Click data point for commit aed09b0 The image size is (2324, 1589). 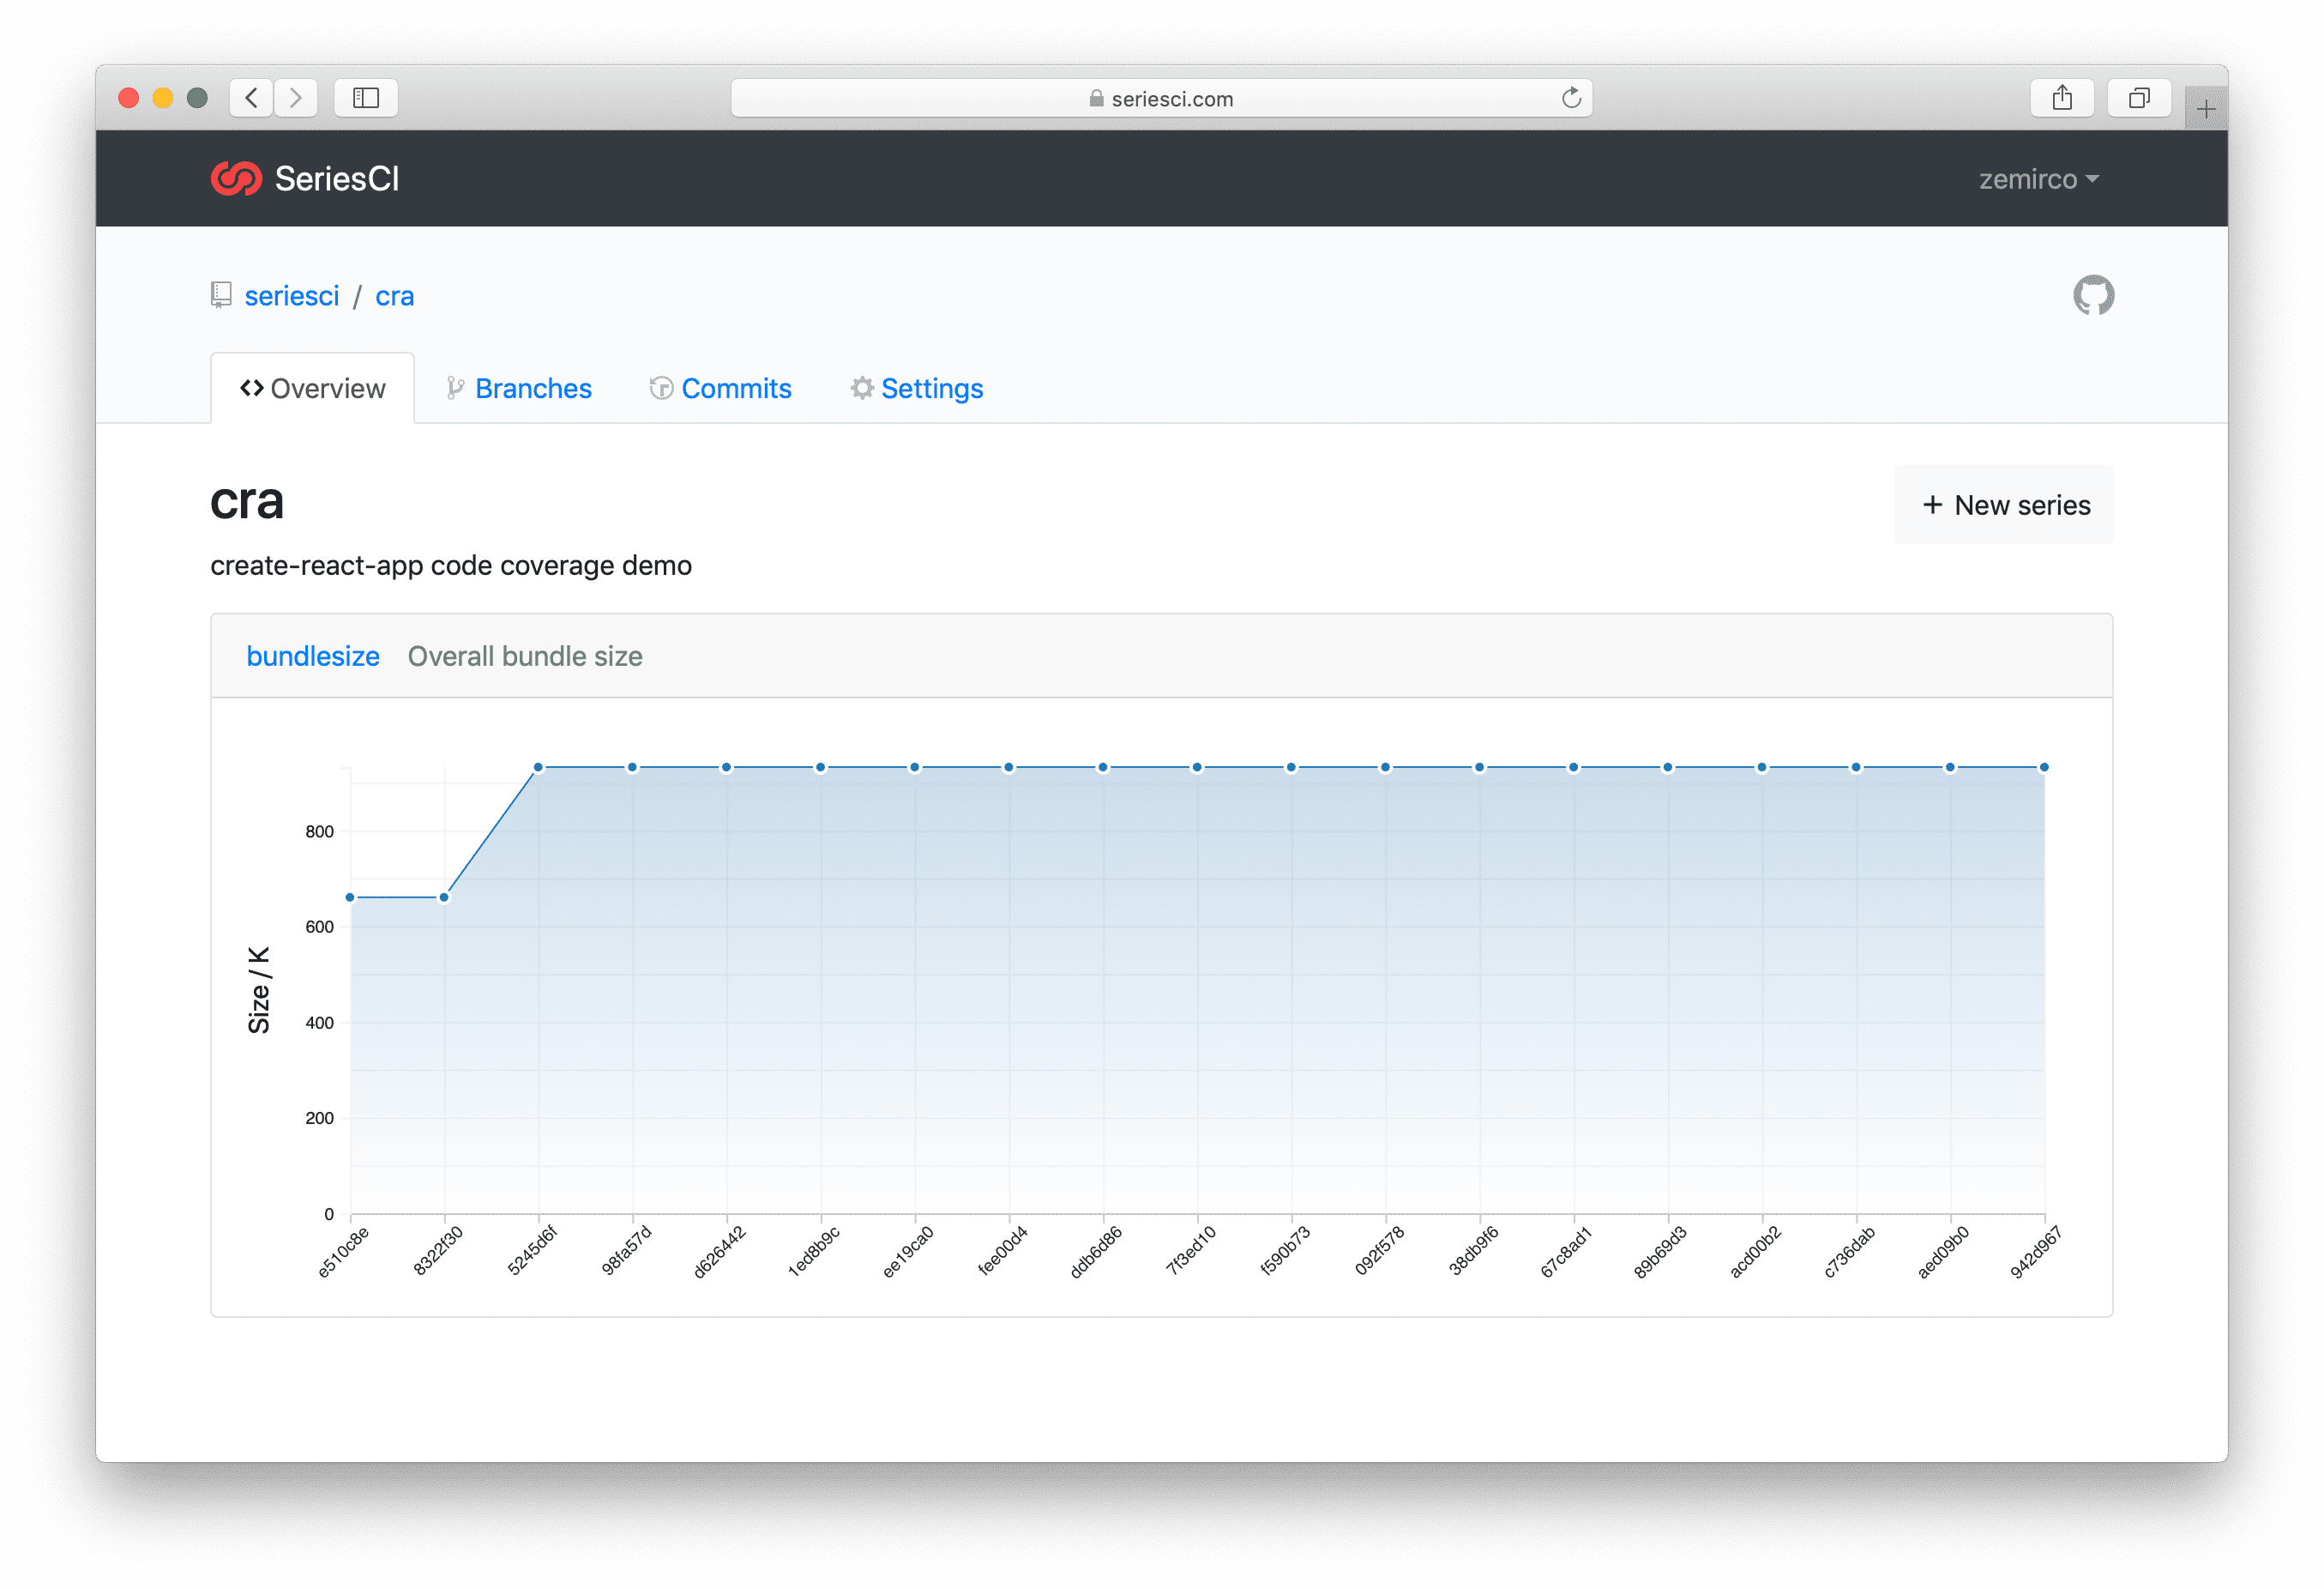(1950, 768)
